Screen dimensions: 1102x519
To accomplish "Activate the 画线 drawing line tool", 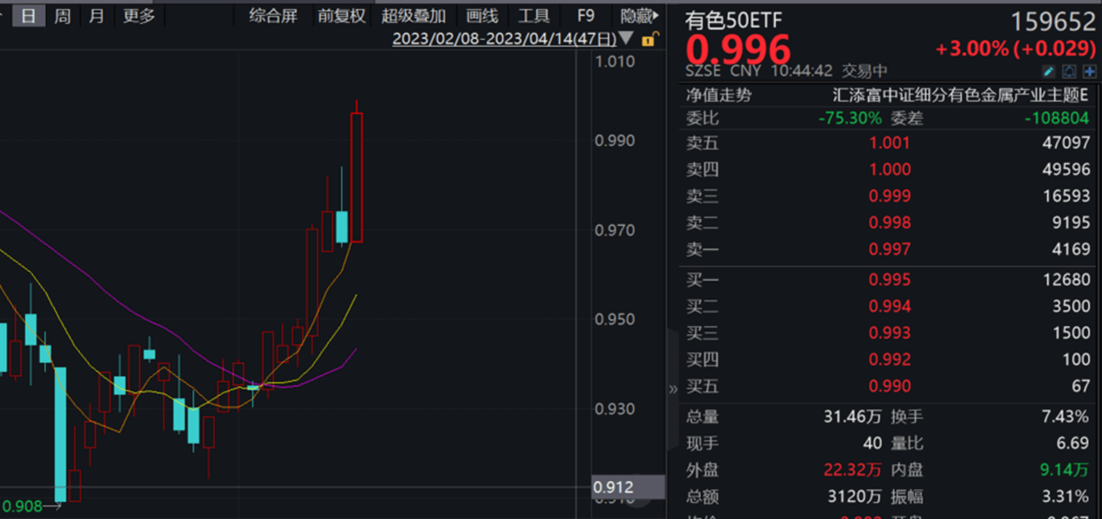I will tap(482, 16).
